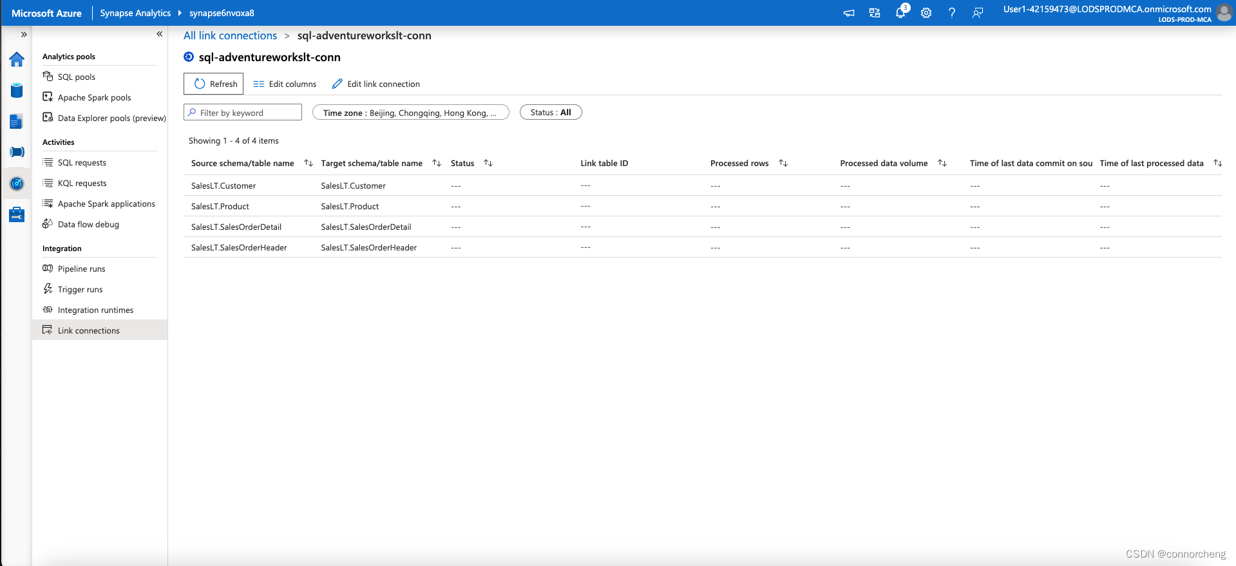Screen dimensions: 1236x566
Task: Sort by Processed data volume
Action: click(x=942, y=163)
